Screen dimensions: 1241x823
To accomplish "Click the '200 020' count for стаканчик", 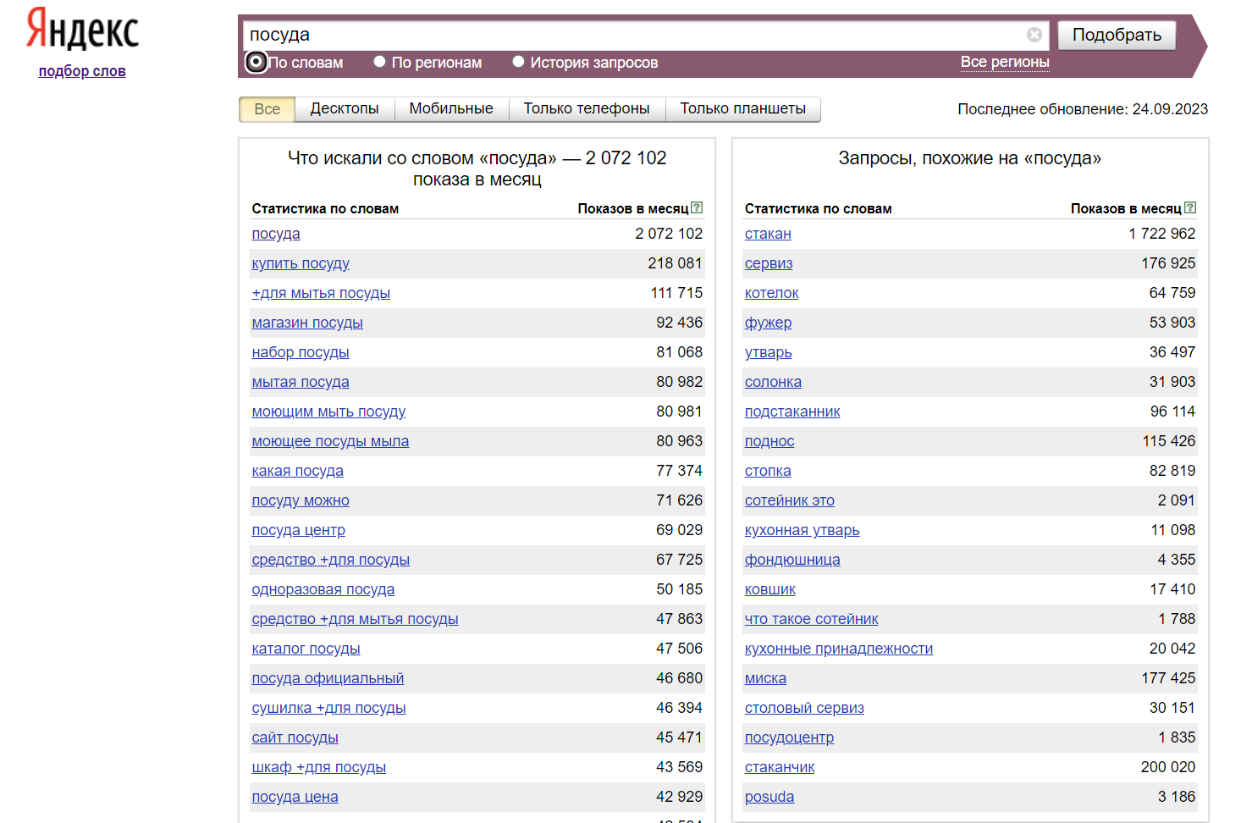I will point(1168,767).
